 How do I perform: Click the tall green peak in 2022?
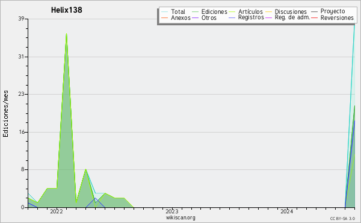(66, 120)
